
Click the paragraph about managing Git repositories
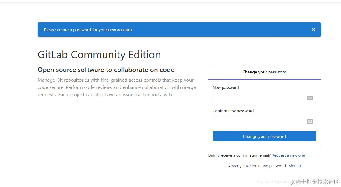(117, 87)
